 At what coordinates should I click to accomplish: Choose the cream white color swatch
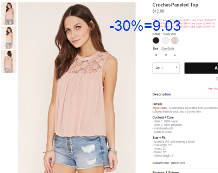pos(165,40)
